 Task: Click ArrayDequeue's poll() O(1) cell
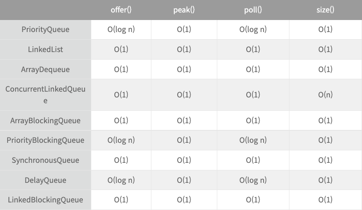click(x=253, y=69)
